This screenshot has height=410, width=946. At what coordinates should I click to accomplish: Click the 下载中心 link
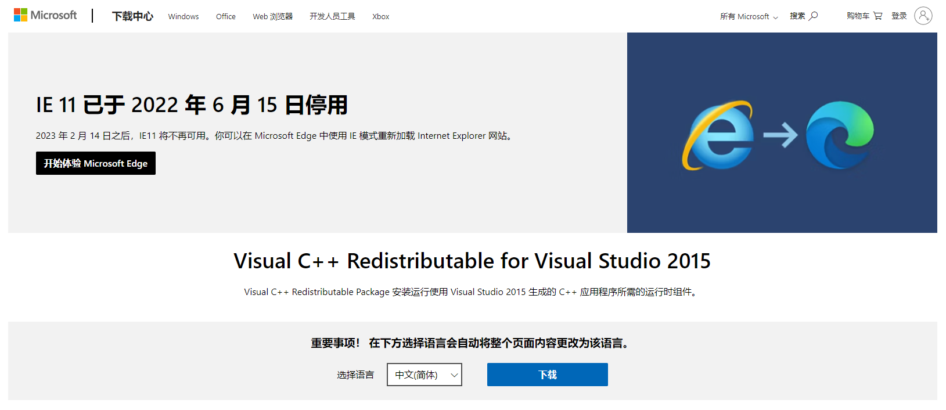point(132,16)
